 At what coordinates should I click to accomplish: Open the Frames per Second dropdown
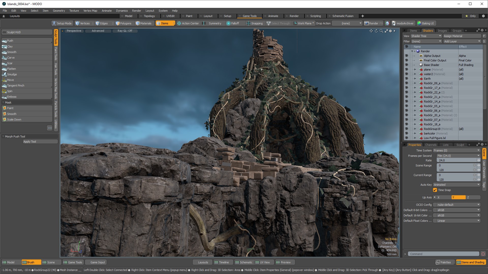click(458, 156)
